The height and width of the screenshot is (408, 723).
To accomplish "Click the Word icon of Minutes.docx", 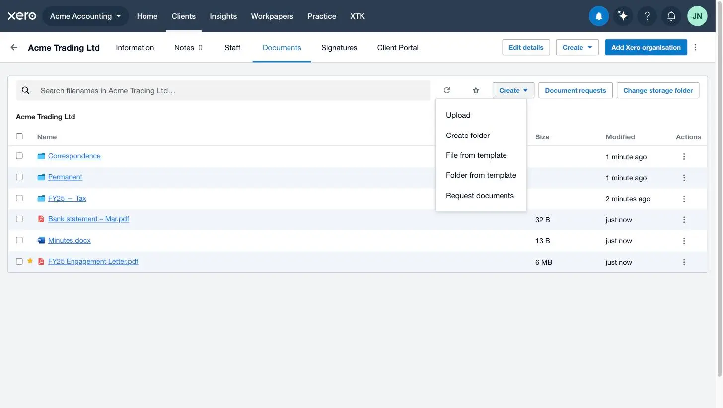I will 41,240.
